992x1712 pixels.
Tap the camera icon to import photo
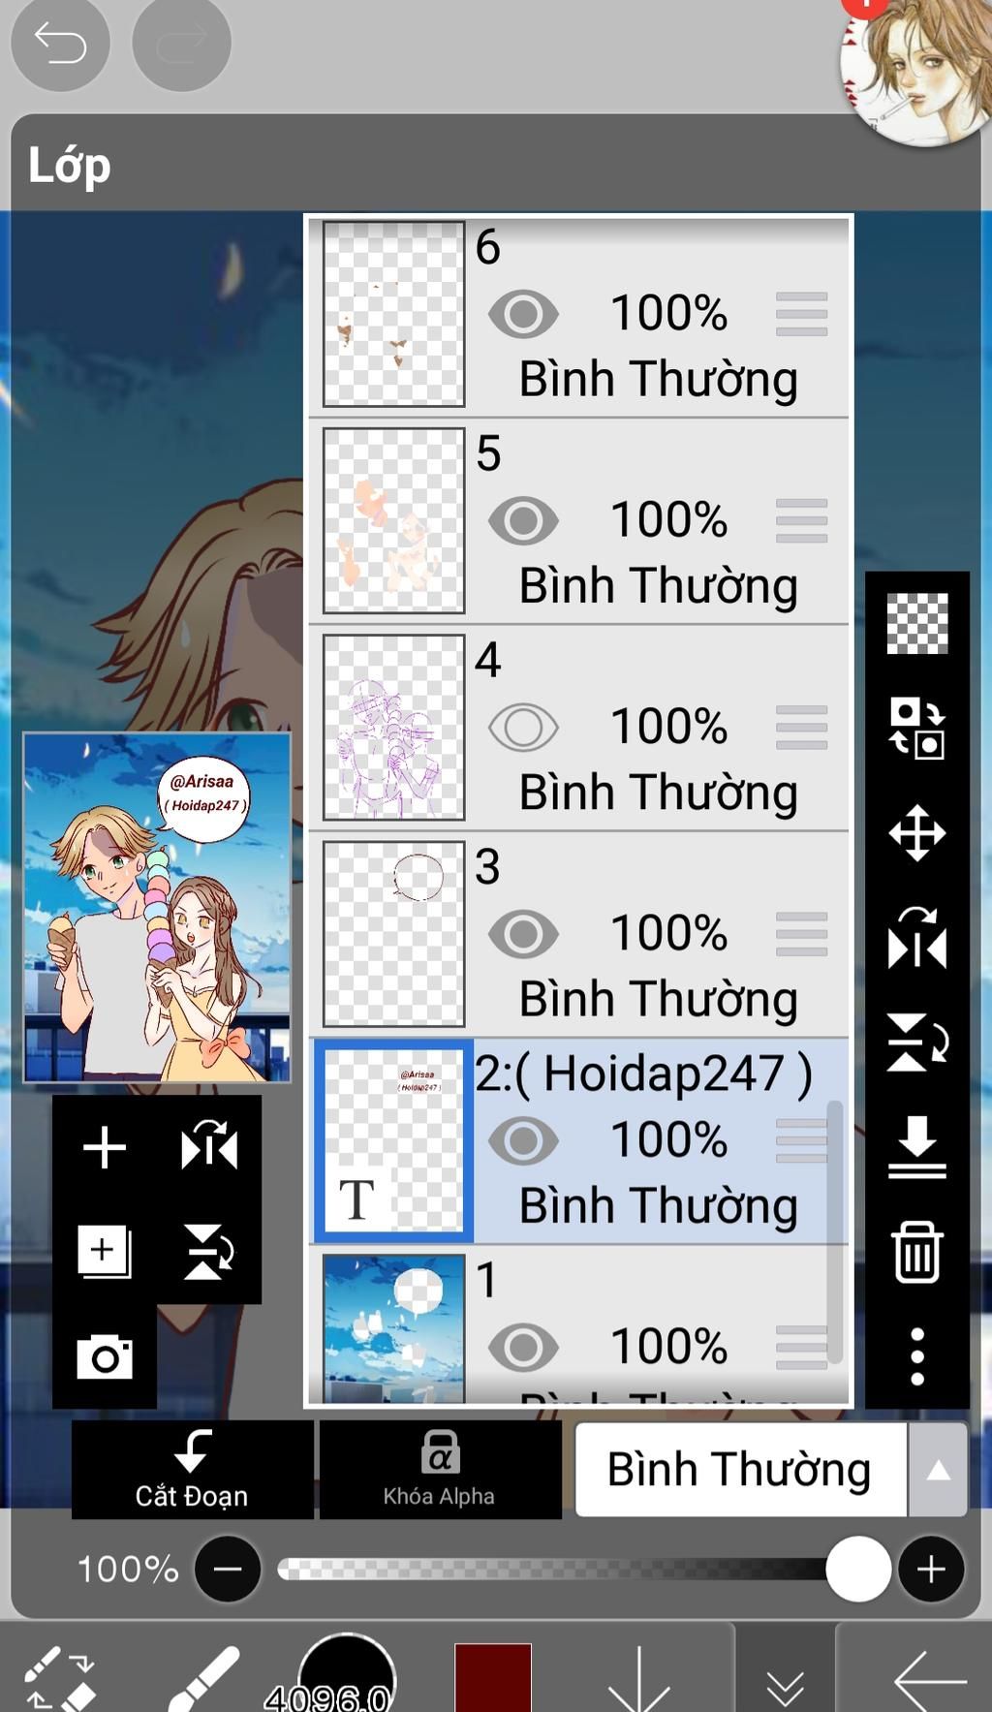point(105,1356)
